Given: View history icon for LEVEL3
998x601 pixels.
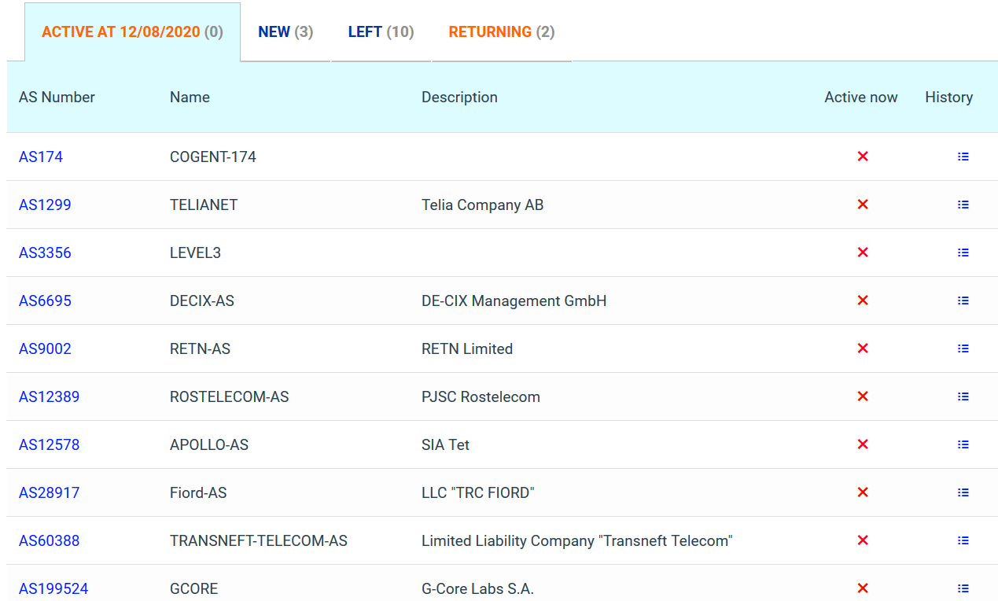Looking at the screenshot, I should pos(963,253).
